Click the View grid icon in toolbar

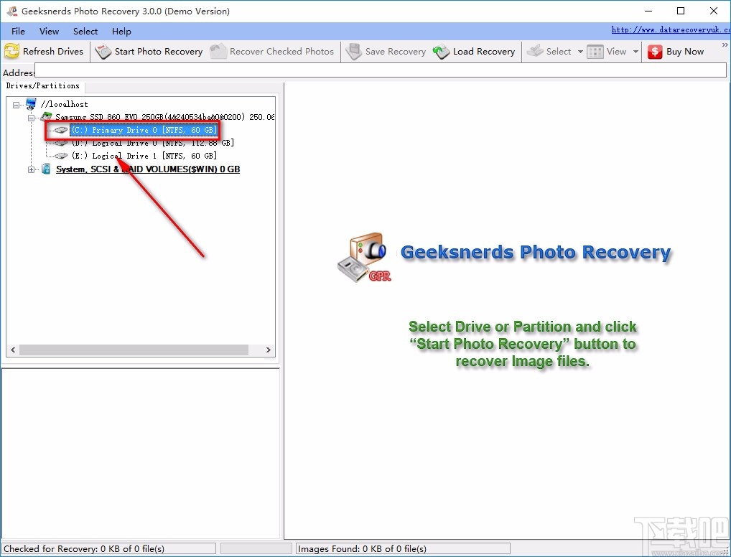(595, 52)
